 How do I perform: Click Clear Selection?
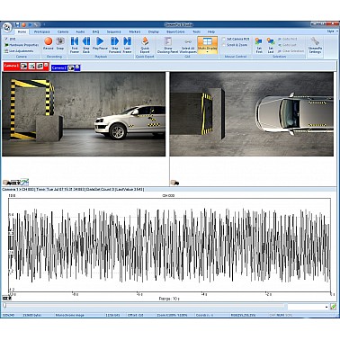pyautogui.click(x=291, y=51)
